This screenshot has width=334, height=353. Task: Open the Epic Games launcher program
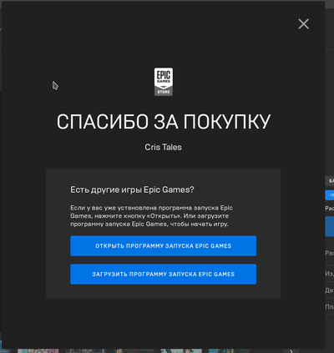163,246
